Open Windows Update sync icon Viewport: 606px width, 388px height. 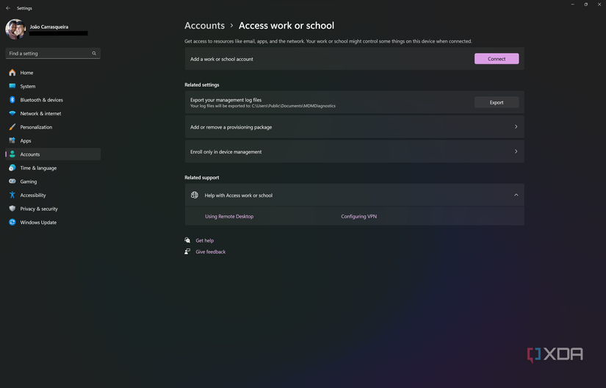click(x=12, y=222)
